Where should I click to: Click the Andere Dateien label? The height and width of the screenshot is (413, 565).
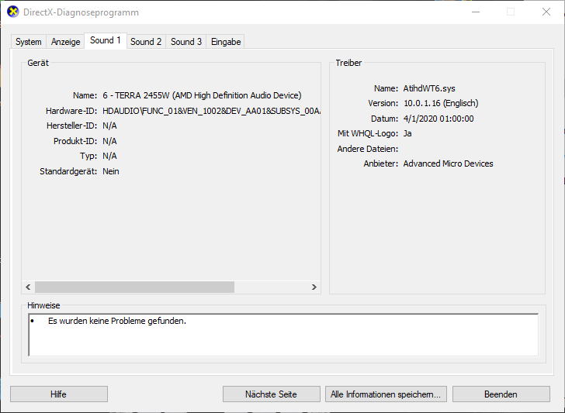(x=368, y=149)
